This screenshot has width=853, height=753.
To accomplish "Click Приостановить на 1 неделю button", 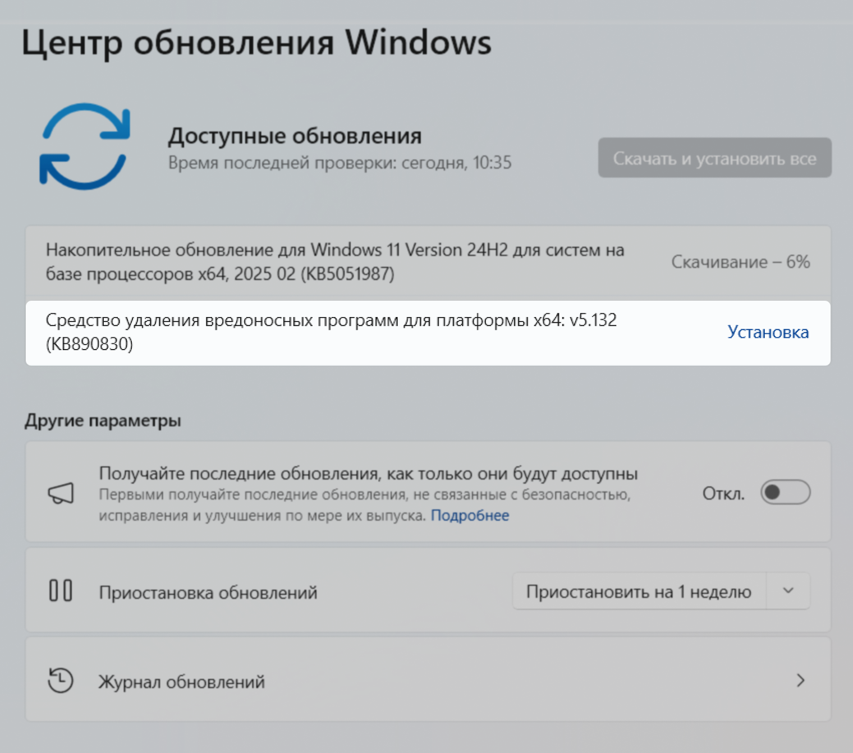I will click(x=639, y=591).
